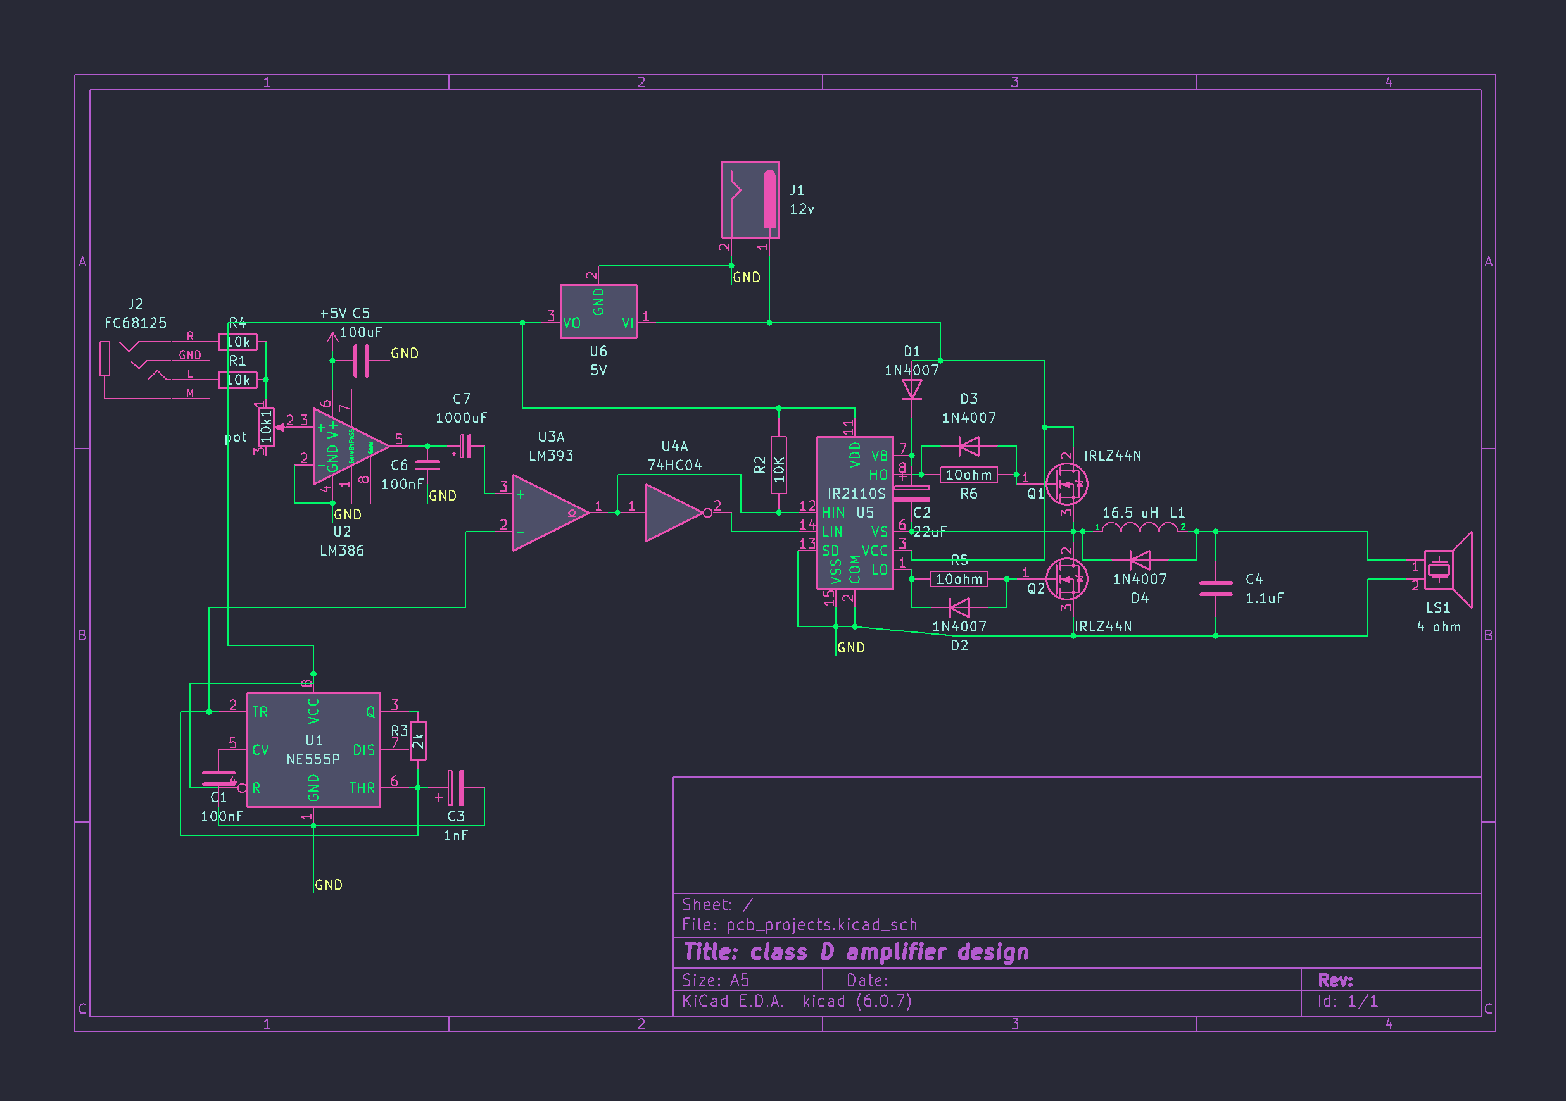This screenshot has width=1566, height=1101.
Task: Click the GND power label near J1
Action: [746, 277]
